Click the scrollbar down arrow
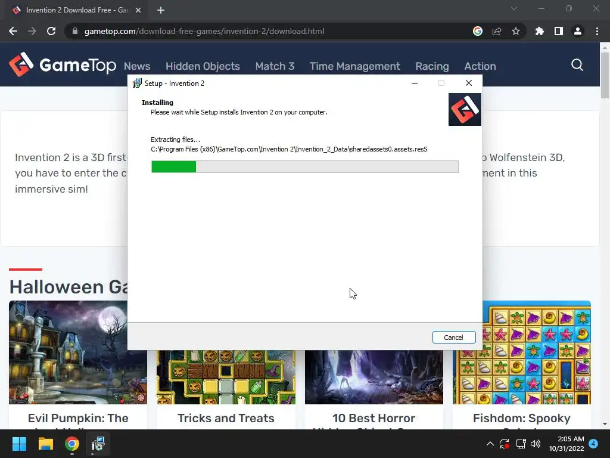This screenshot has width=610, height=458. pyautogui.click(x=605, y=424)
